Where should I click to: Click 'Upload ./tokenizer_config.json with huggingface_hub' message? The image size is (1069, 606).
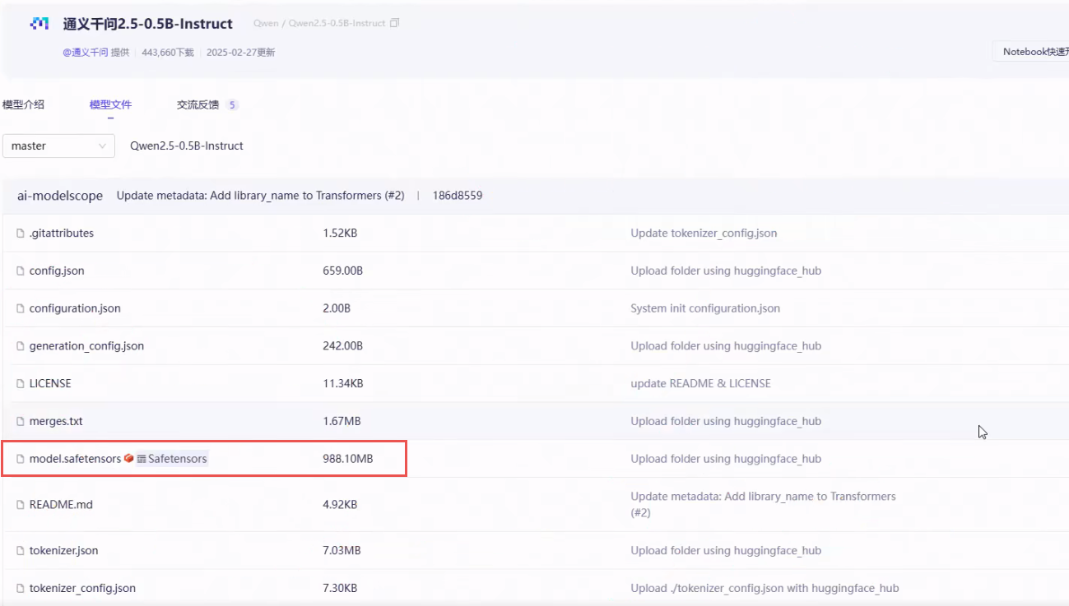click(765, 589)
